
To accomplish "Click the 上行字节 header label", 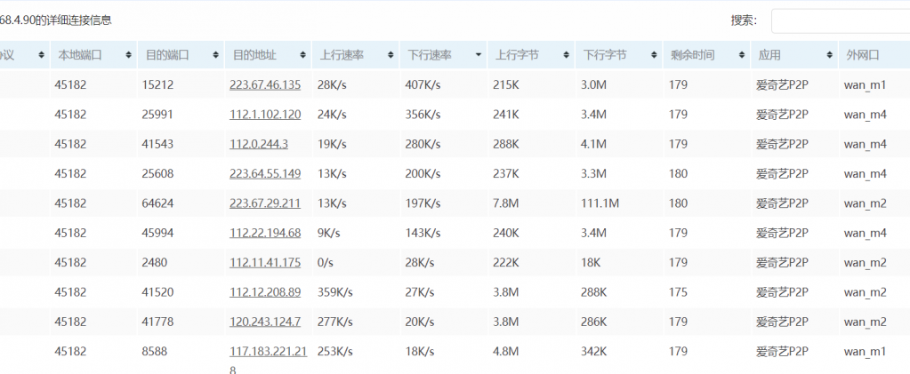I will pyautogui.click(x=517, y=55).
